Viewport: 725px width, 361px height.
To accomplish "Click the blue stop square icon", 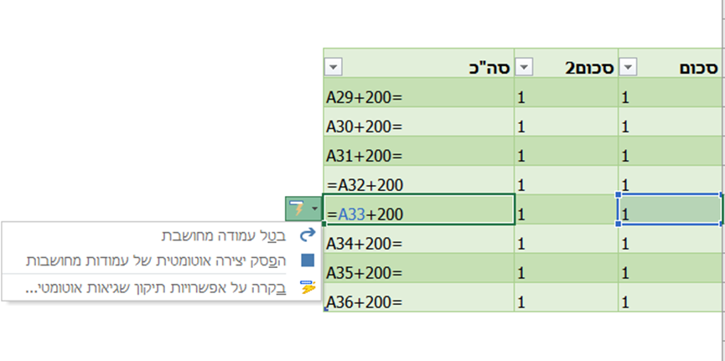I will pos(308,260).
